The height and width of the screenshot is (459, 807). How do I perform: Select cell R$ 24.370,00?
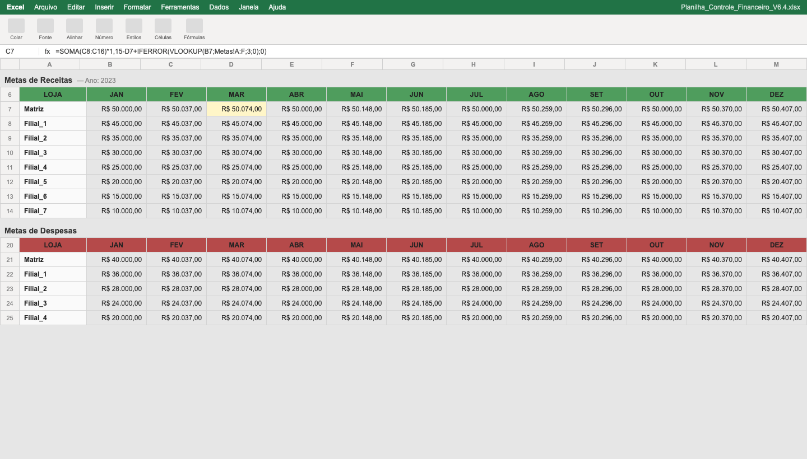pos(717,303)
